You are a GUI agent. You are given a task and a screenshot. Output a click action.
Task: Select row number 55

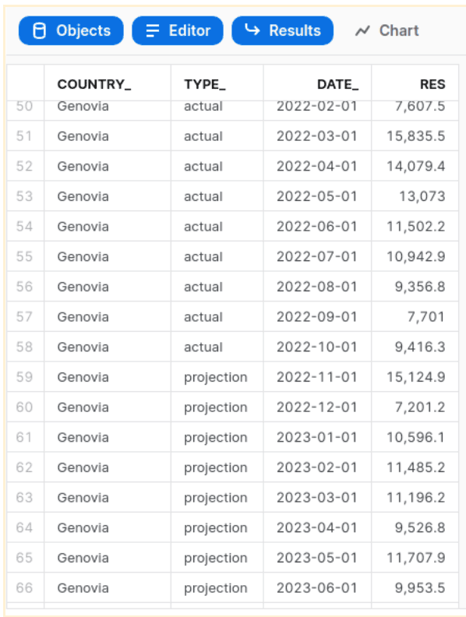coord(24,256)
